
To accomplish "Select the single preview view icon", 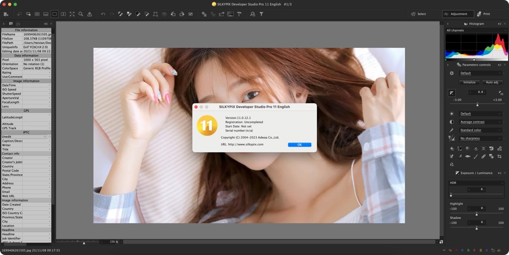I will click(54, 14).
